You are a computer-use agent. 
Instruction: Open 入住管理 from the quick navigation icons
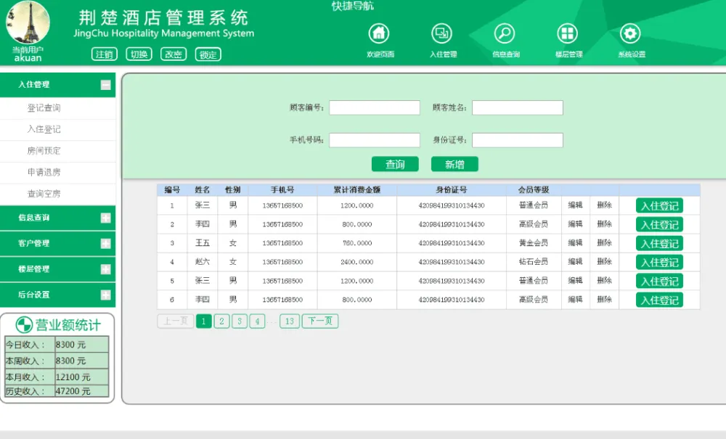pos(441,33)
